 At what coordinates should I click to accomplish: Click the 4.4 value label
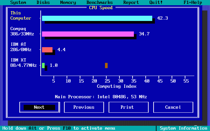[x=61, y=49]
